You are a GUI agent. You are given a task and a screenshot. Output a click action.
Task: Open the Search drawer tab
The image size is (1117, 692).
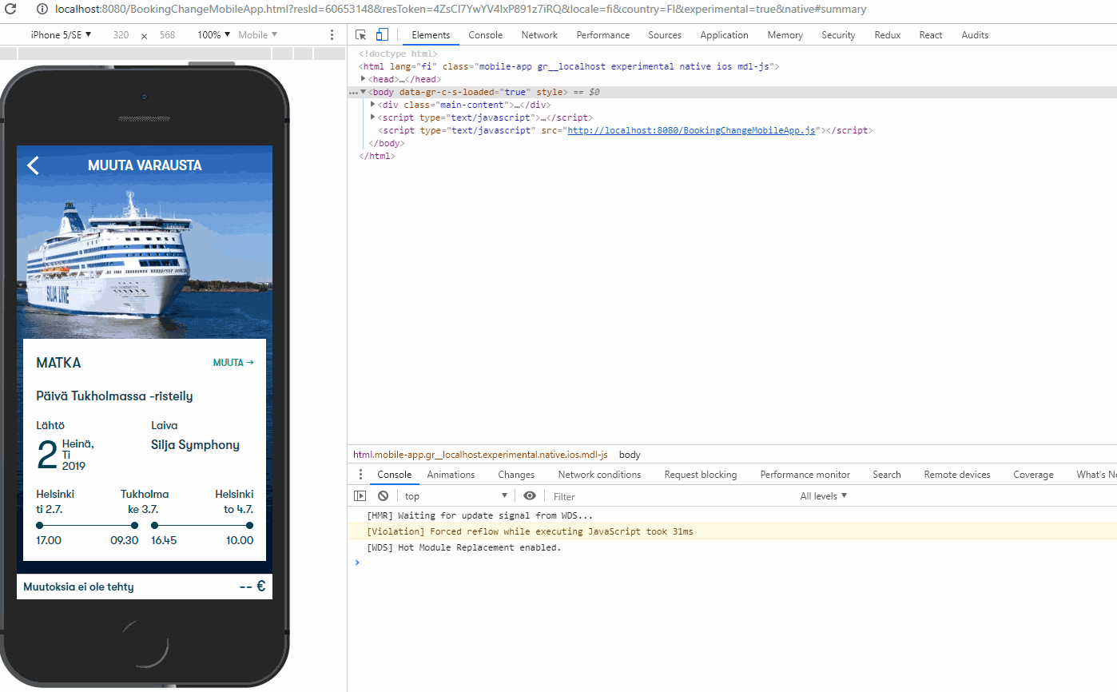(887, 475)
